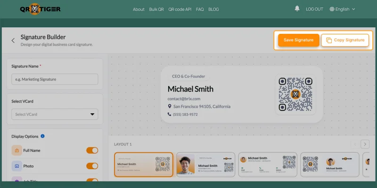Click the Full Name row icon
377x188 pixels.
17,150
